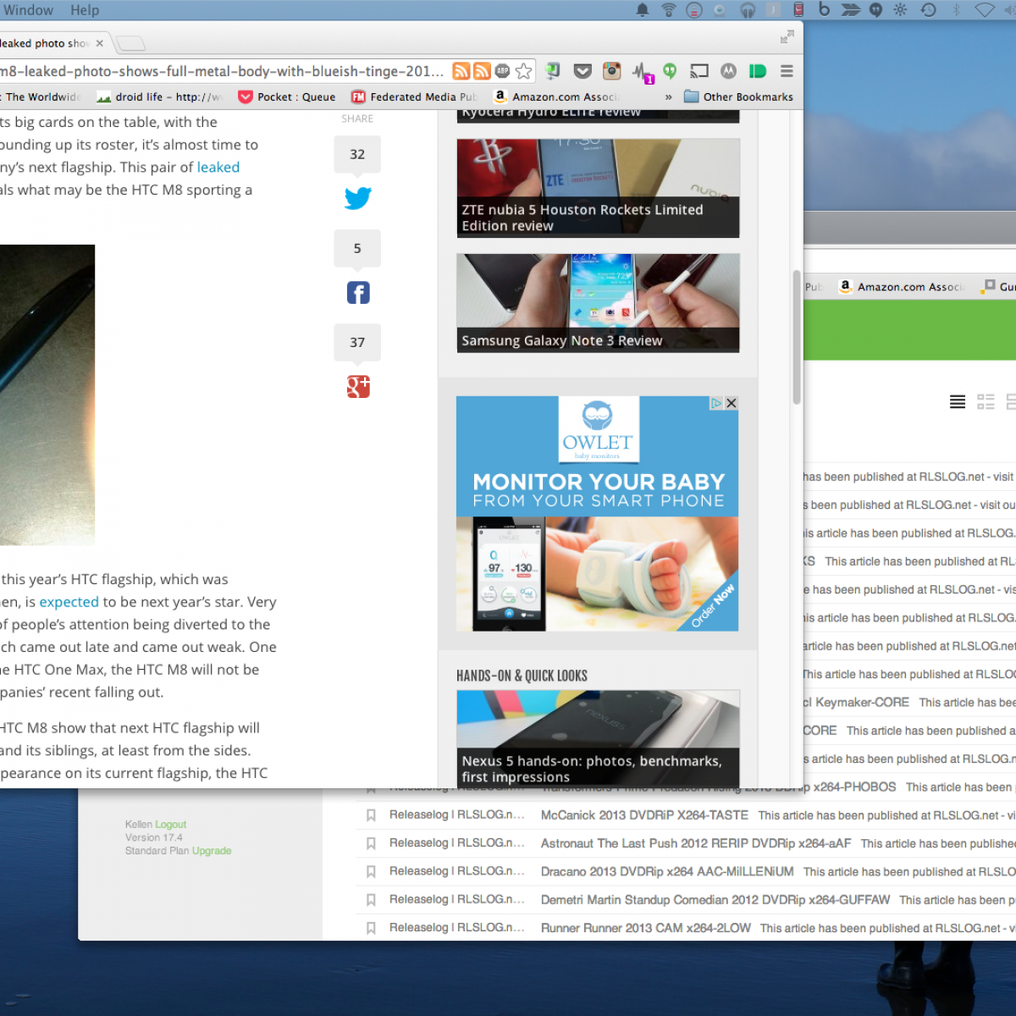Click the Twitter share count of 32
The height and width of the screenshot is (1016, 1016).
[x=357, y=154]
